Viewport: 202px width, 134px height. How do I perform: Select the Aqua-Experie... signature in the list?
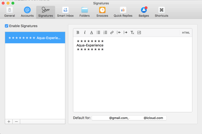coord(35,38)
